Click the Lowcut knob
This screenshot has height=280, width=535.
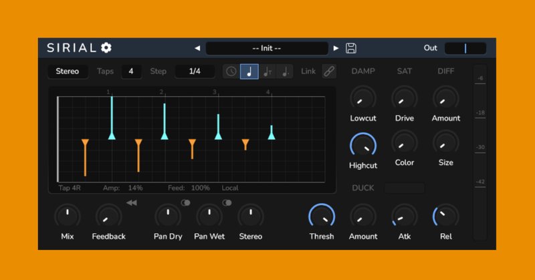point(363,98)
